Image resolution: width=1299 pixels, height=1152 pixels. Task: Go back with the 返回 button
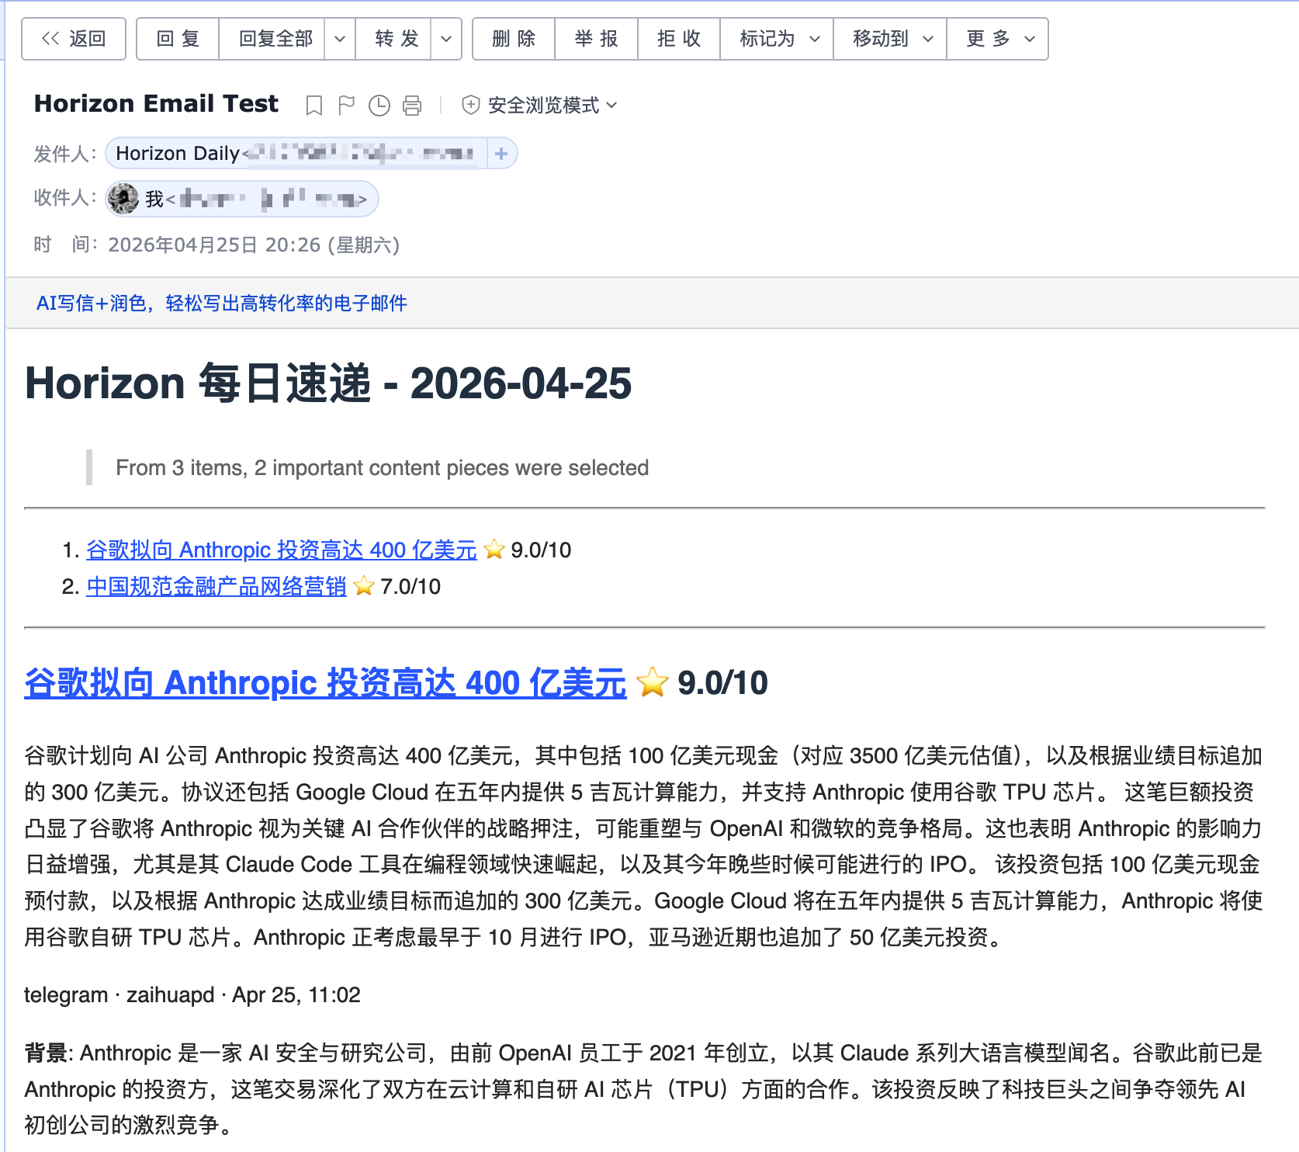(74, 39)
